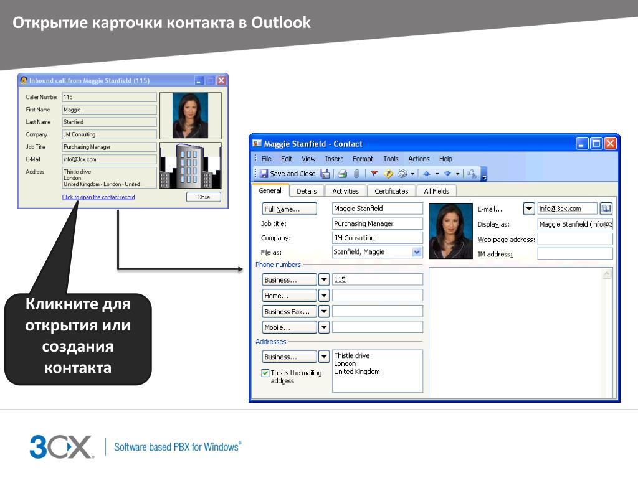Open the Actions menu
Viewport: 638px width, 478px height.
pyautogui.click(x=419, y=159)
